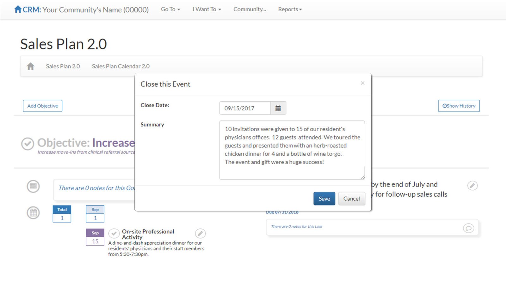
Task: Open the Go To dropdown menu
Action: pyautogui.click(x=170, y=9)
